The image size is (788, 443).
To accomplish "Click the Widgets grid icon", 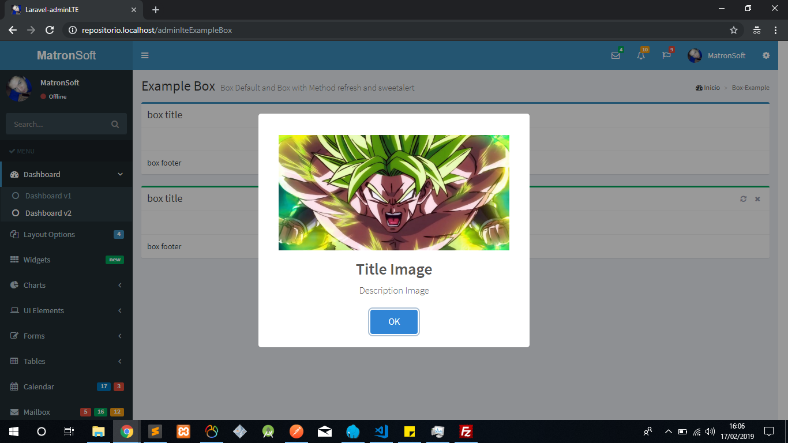I will click(x=14, y=260).
